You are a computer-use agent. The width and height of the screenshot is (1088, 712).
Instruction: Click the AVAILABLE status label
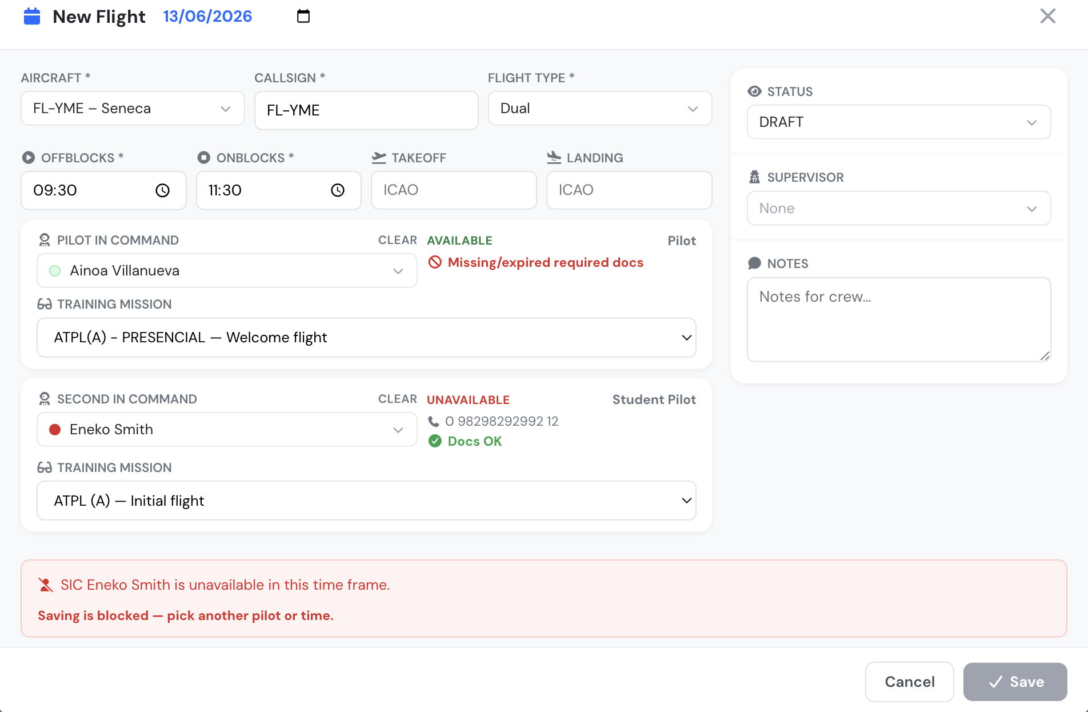point(459,241)
